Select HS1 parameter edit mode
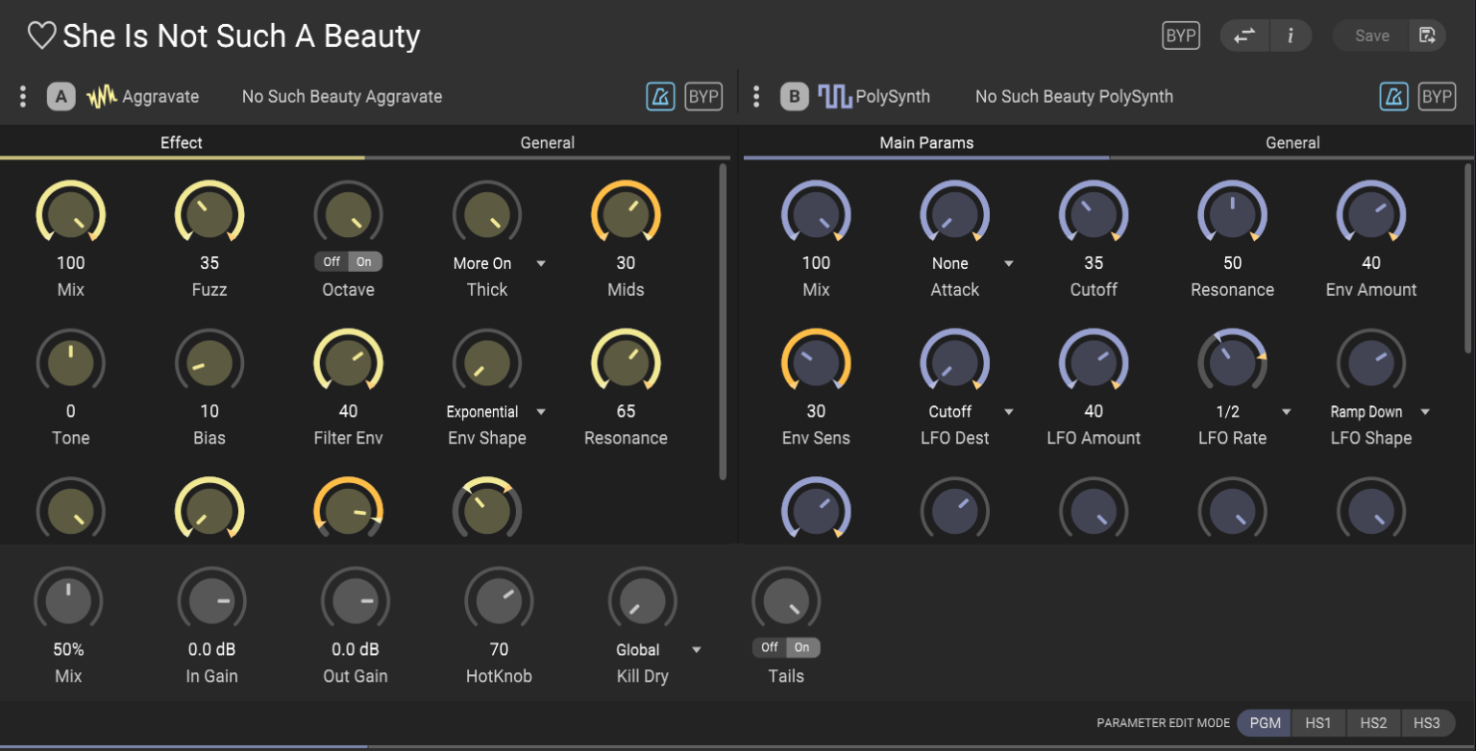The height and width of the screenshot is (751, 1476). [1317, 723]
